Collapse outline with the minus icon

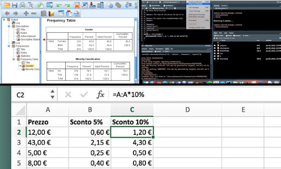34,13
